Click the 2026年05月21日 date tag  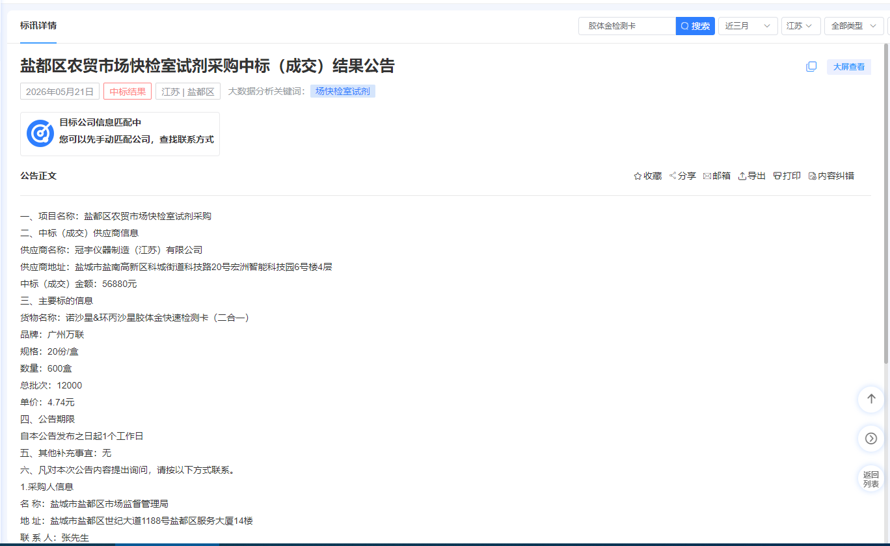tap(60, 92)
